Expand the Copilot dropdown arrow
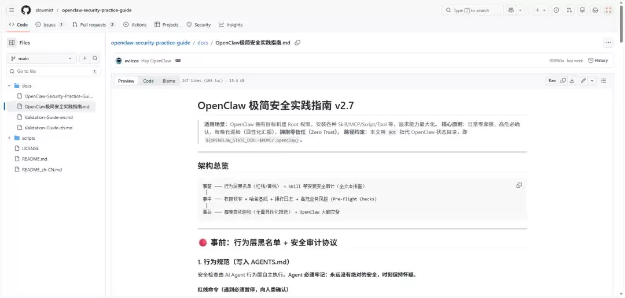625x298 pixels. (520, 10)
